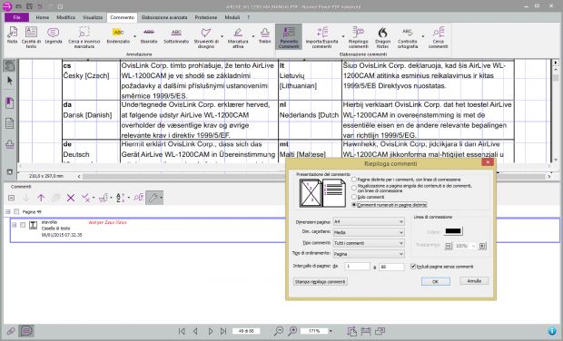
Task: Select the Evidenziato highlight tool
Action: pos(118,35)
